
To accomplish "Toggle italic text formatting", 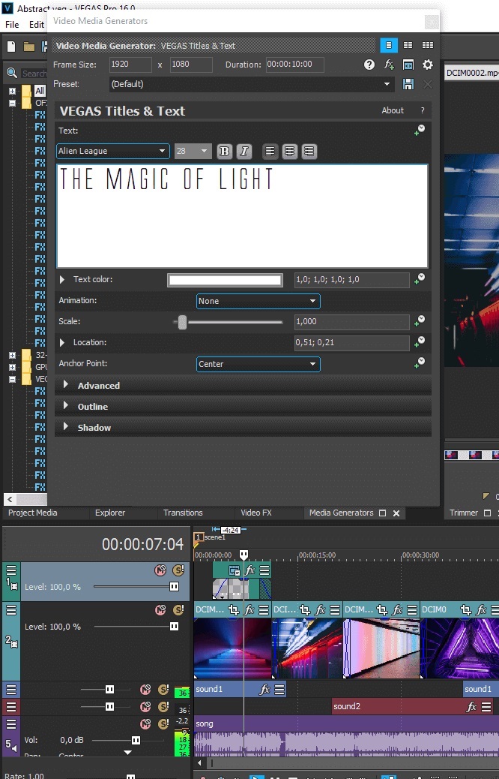I will (x=244, y=152).
